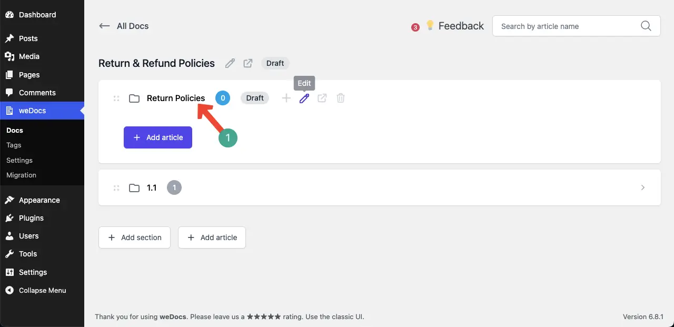Screen dimensions: 674x327
Task: Collapse the Return Policies section row
Action: [379, 98]
